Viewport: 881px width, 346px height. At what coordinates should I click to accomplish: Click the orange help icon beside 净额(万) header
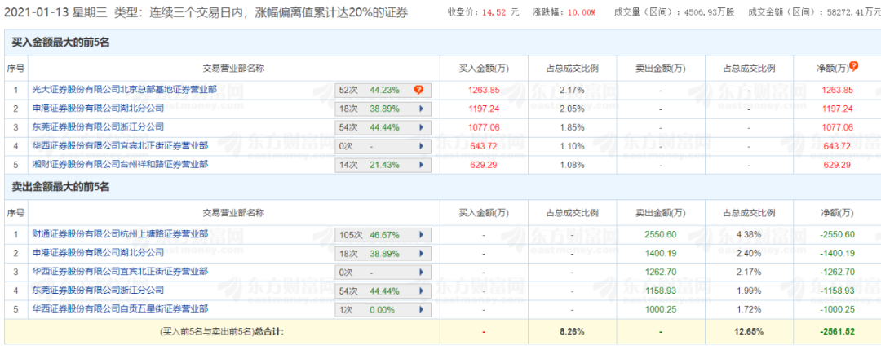(854, 66)
